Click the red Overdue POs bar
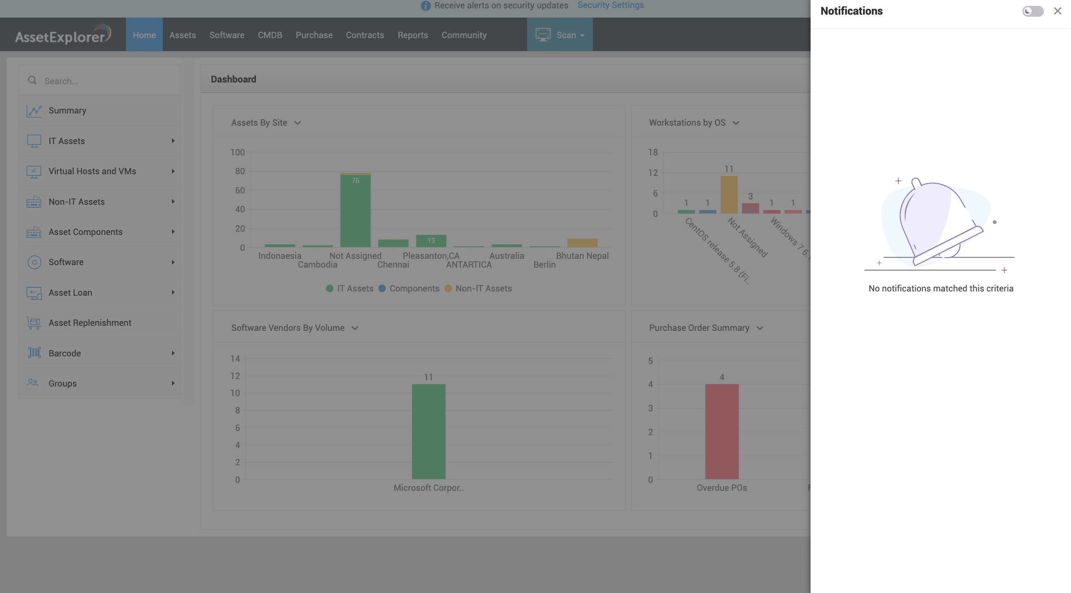 coord(721,431)
